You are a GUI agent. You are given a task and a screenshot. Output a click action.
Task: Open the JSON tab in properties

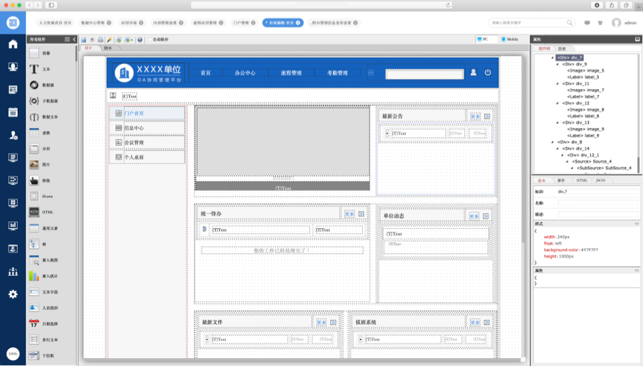600,180
